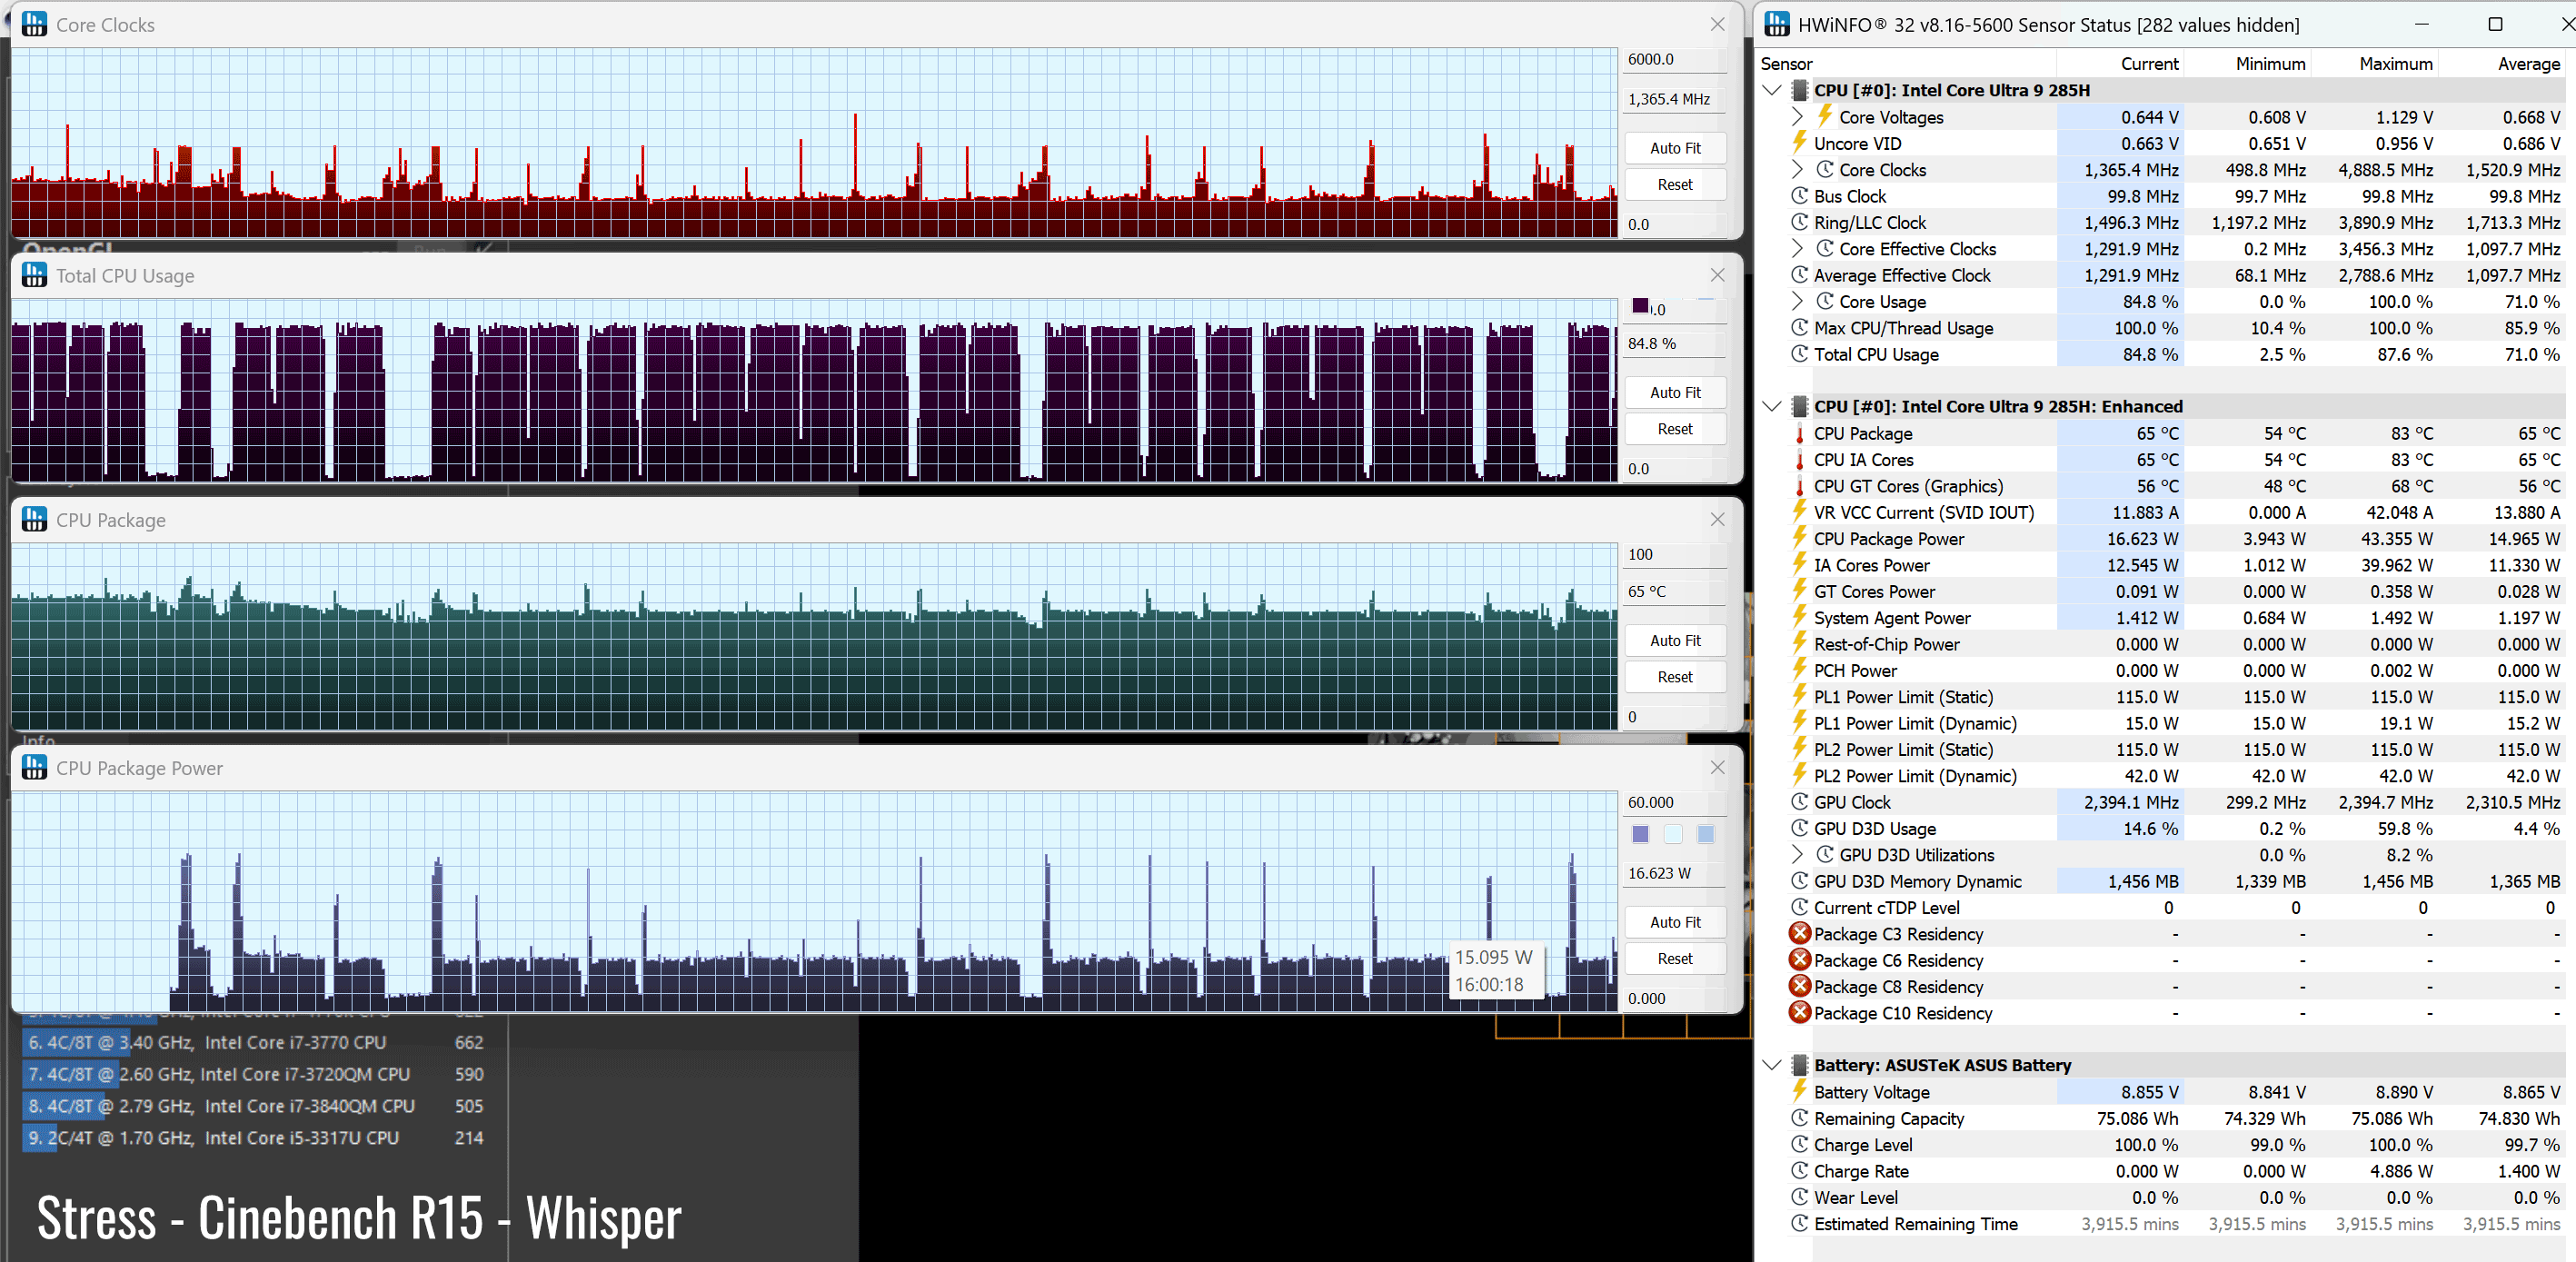
Task: Click the thermometer icon beside CPU IA Cores
Action: (x=1799, y=460)
